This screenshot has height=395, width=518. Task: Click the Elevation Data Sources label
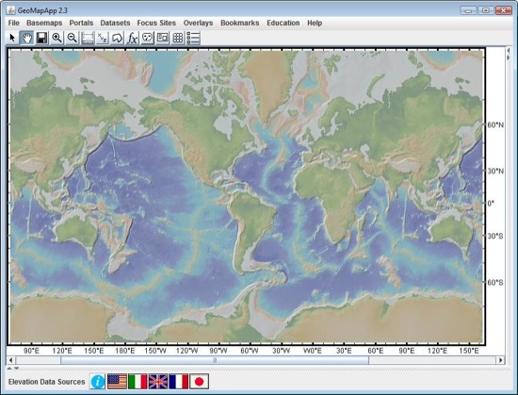[46, 382]
